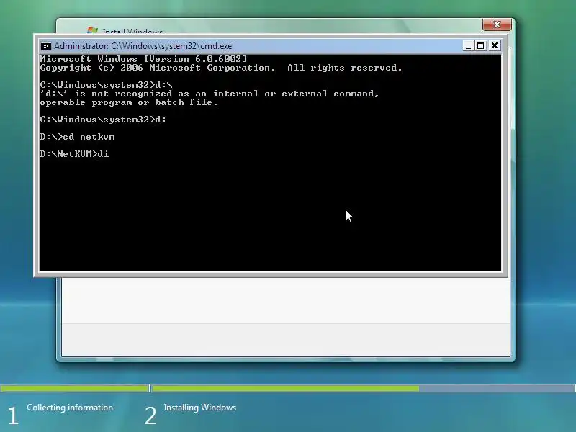This screenshot has height=432, width=576.
Task: Click the 'is not recognized' error line
Action: coord(210,94)
